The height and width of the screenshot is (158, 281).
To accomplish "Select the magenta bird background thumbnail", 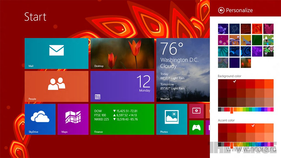I will pyautogui.click(x=268, y=29).
